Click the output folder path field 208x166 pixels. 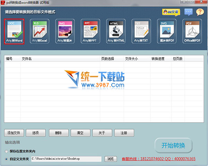[x=66, y=159]
